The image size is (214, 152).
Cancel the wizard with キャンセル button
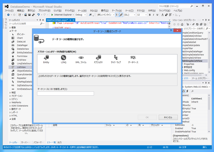point(168,117)
